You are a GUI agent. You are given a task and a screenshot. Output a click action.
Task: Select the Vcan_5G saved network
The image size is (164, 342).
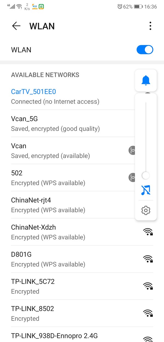pyautogui.click(x=55, y=123)
